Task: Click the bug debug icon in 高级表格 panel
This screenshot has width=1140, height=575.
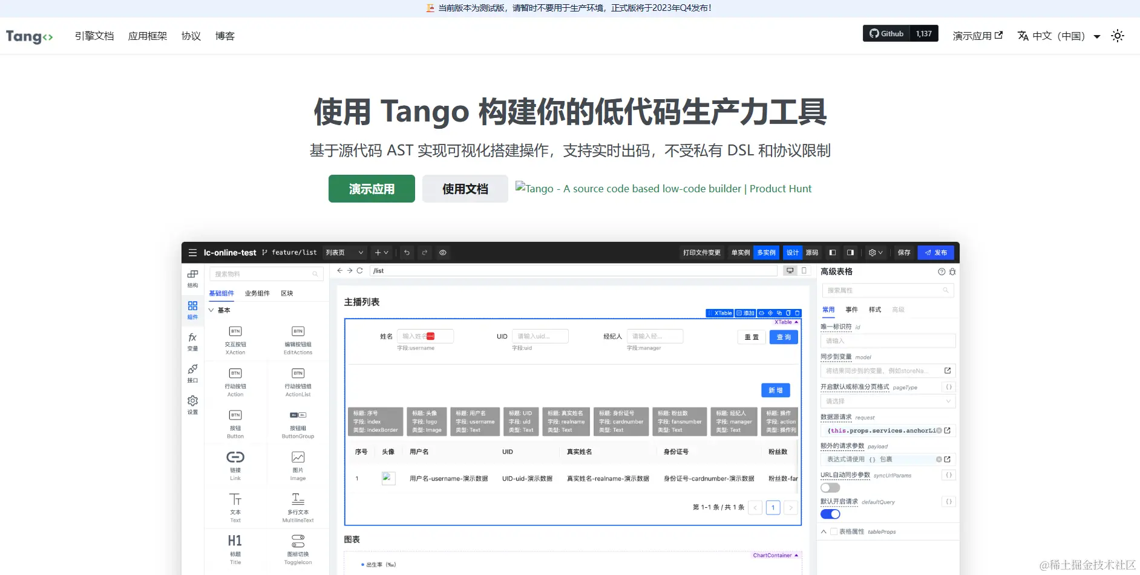Action: click(x=952, y=272)
